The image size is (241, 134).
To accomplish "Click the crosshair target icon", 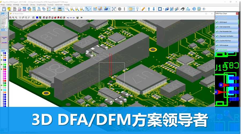I will (204, 9).
